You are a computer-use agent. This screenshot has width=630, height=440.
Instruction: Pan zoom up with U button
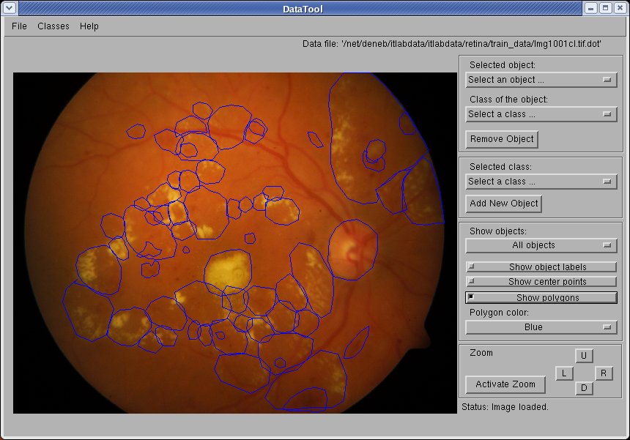584,356
